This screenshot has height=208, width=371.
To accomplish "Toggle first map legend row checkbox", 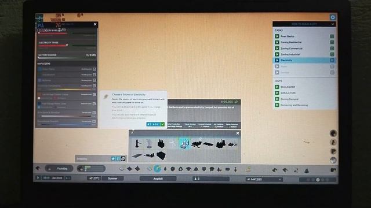I will [x=94, y=69].
